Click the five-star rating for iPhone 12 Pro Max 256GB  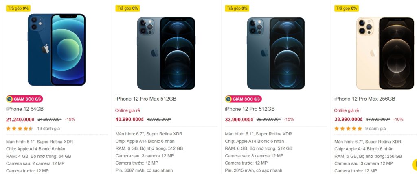coord(348,129)
